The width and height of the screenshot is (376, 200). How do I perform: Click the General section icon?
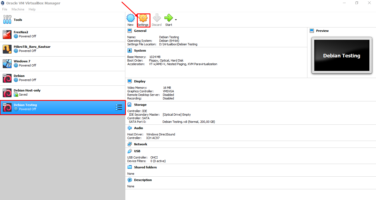point(129,31)
